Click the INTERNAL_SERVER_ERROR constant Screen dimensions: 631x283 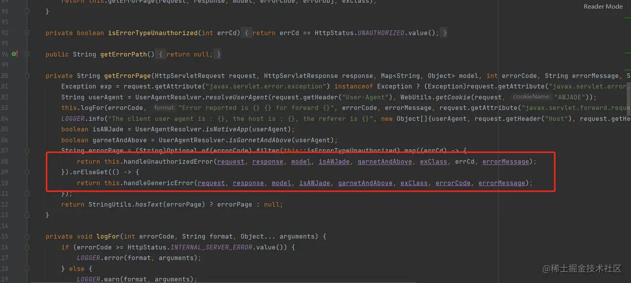[x=211, y=248]
